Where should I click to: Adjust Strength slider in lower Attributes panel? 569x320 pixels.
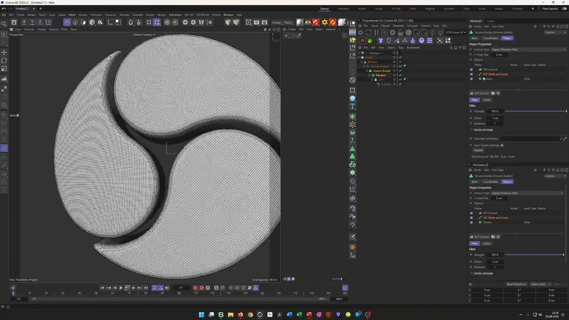(534, 255)
